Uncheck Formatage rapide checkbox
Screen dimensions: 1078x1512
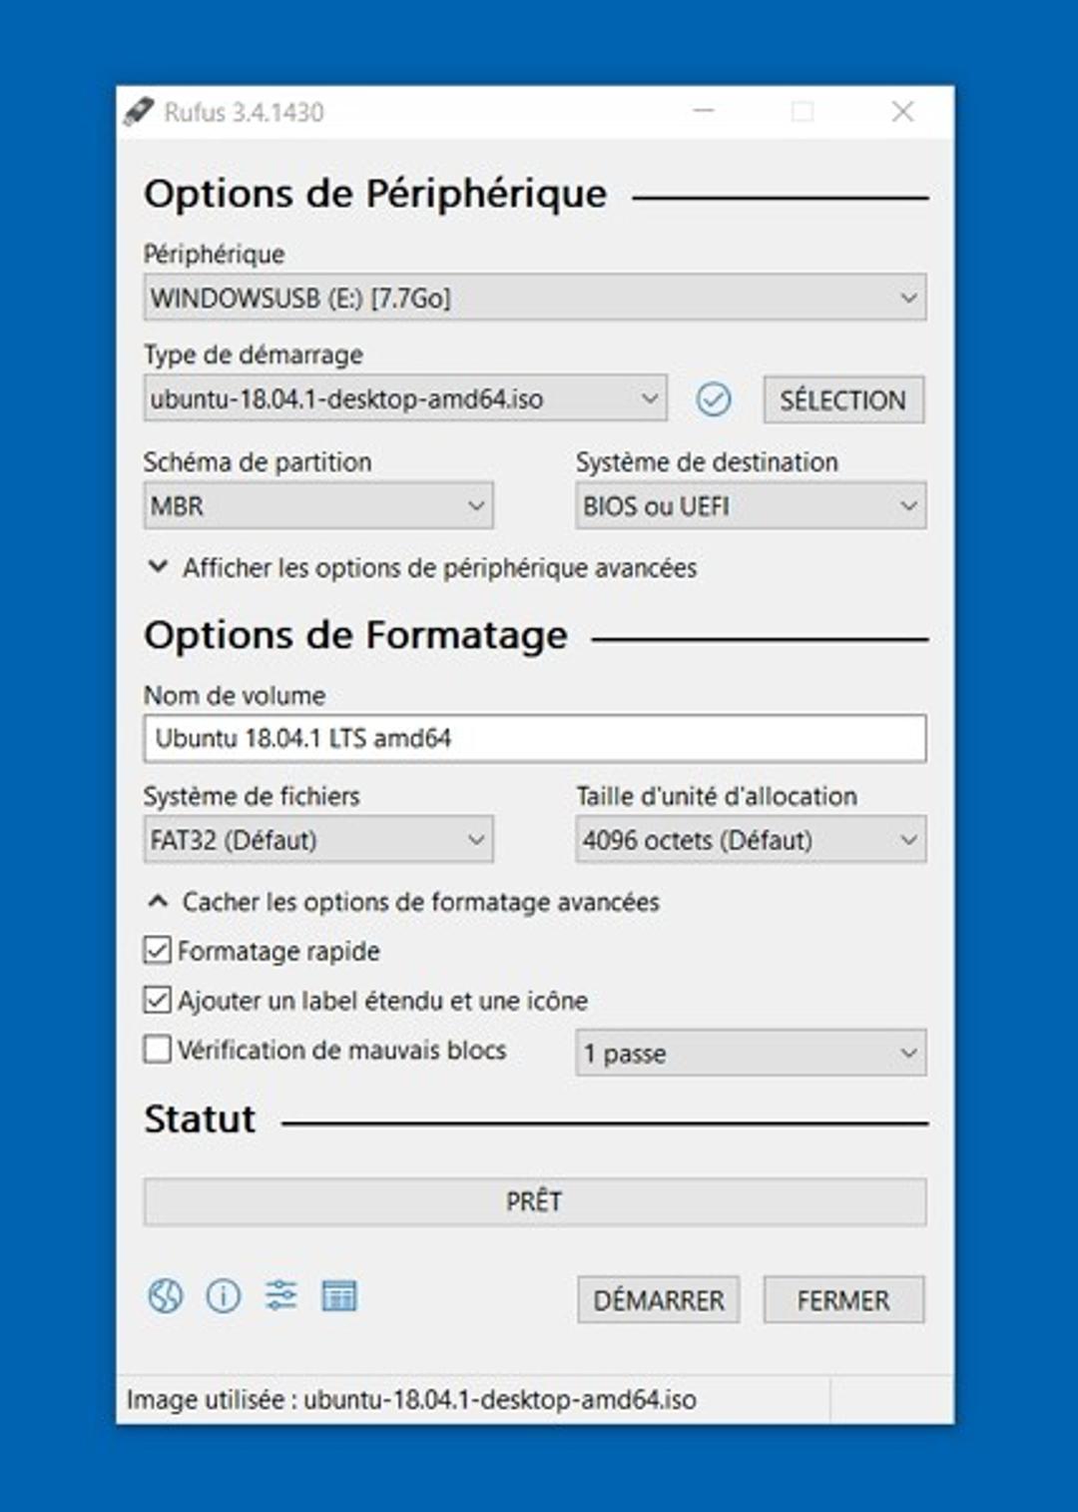point(158,950)
